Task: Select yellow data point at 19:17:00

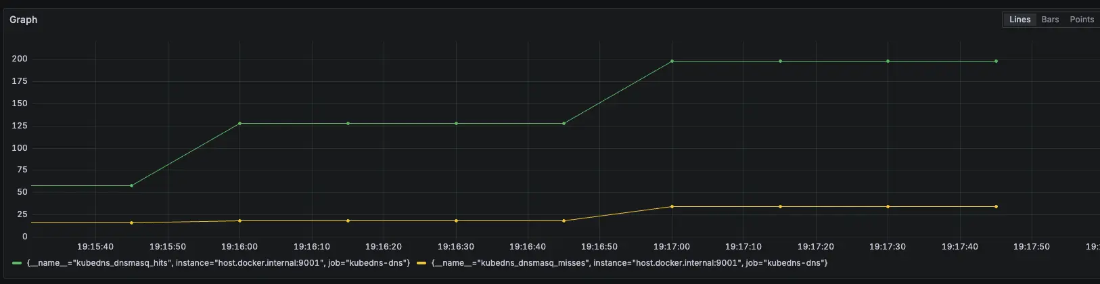Action: click(x=672, y=207)
